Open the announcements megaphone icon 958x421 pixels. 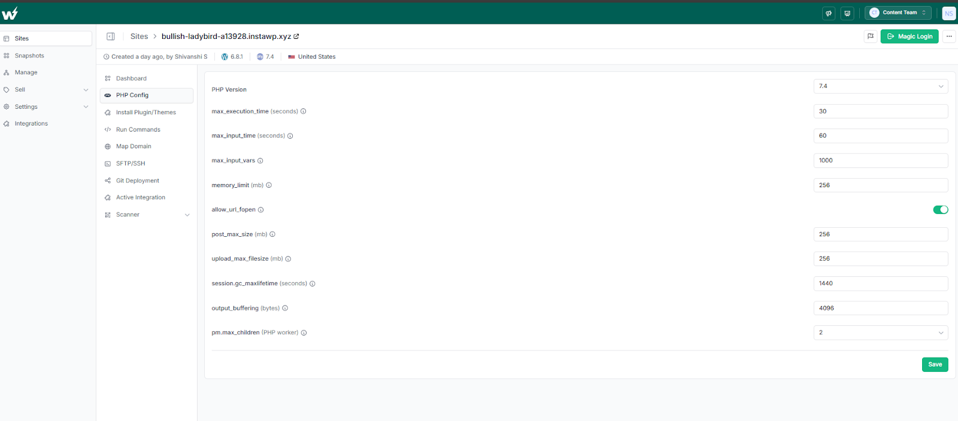(x=829, y=13)
